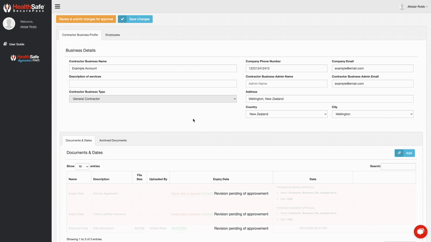Click the paperclip attachment icon button
The height and width of the screenshot is (242, 431).
pyautogui.click(x=399, y=153)
